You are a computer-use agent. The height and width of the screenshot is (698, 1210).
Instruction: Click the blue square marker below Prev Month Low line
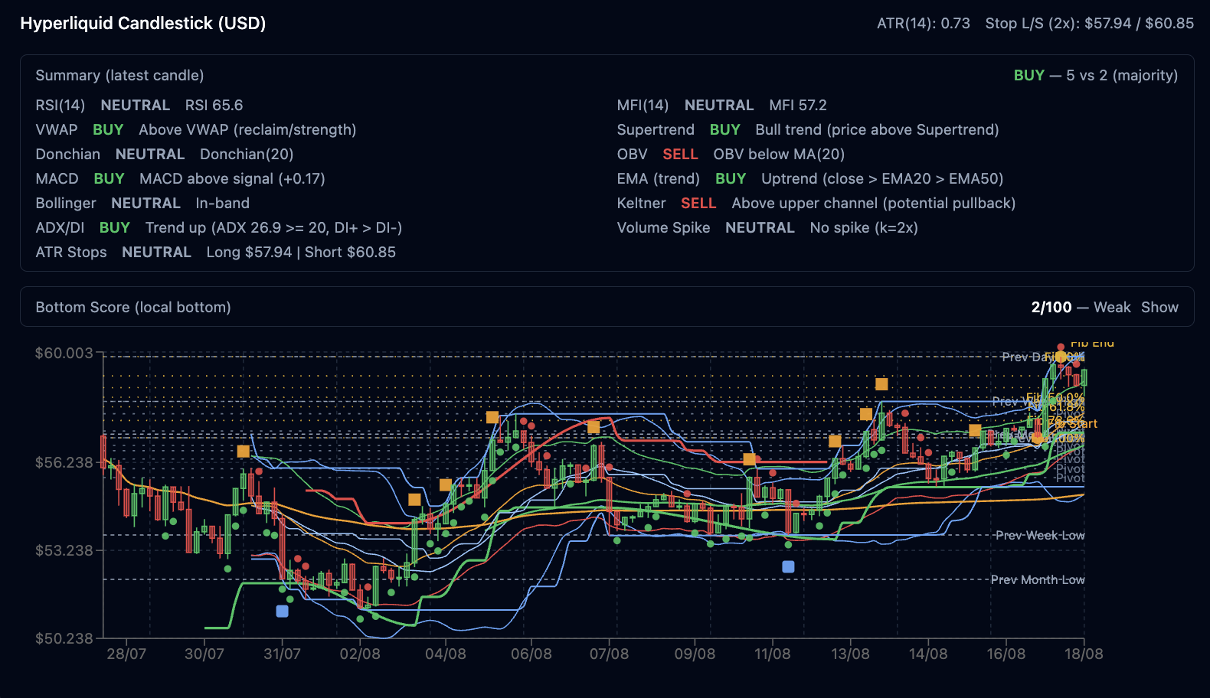[x=282, y=611]
